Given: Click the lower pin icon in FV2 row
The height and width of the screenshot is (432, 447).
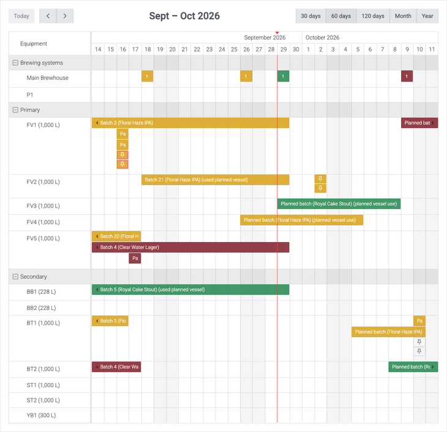Looking at the screenshot, I should 320,188.
